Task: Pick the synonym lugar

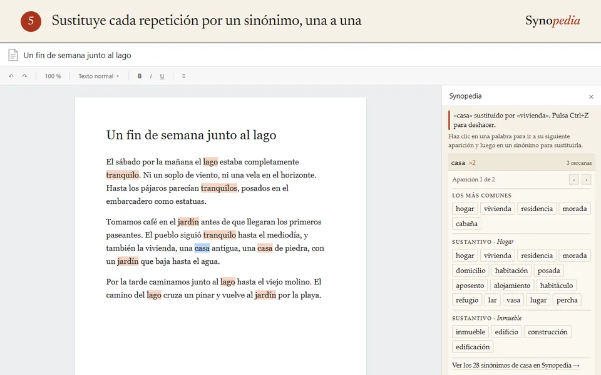Action: [538, 300]
